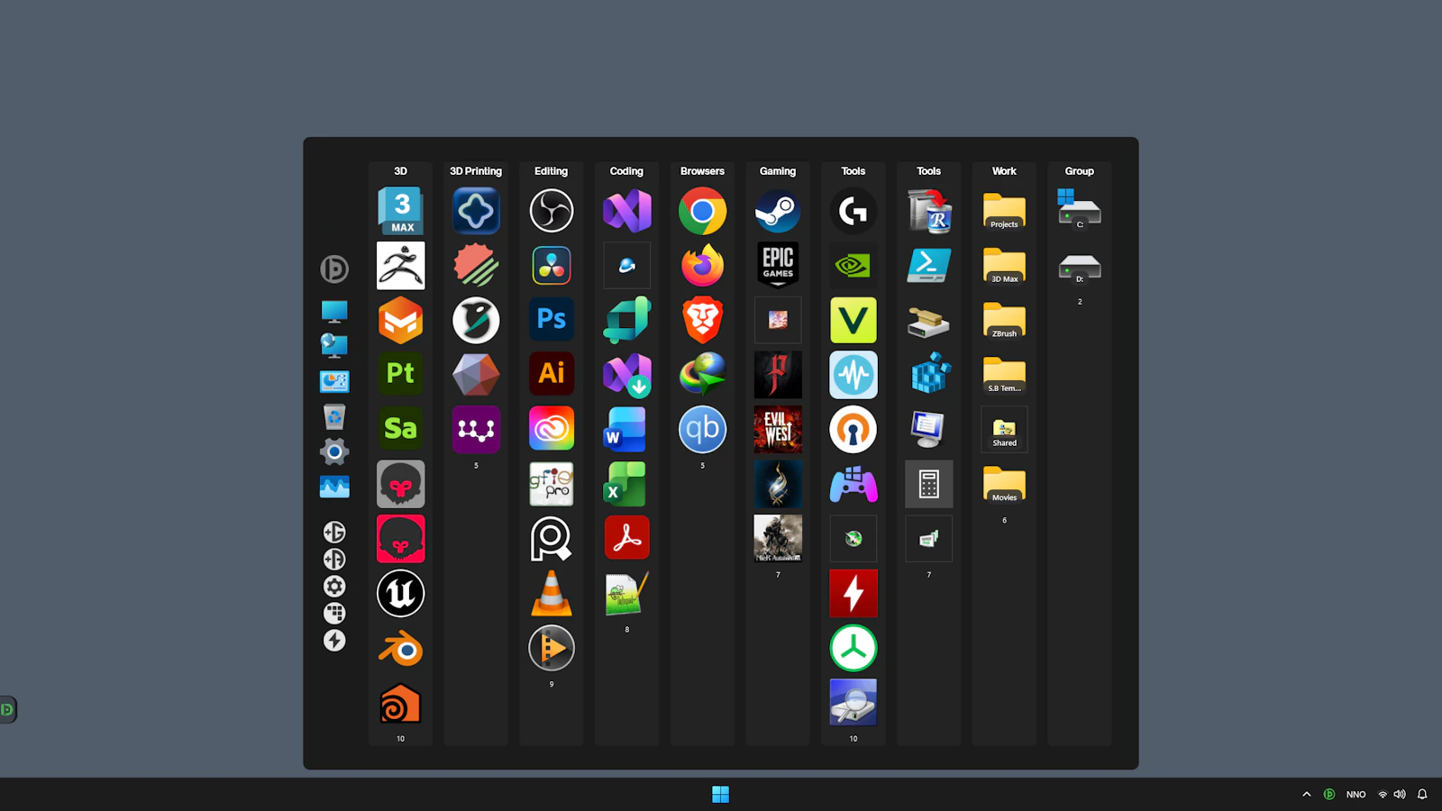Launch Adobe Illustrator
The image size is (1442, 811).
click(552, 375)
